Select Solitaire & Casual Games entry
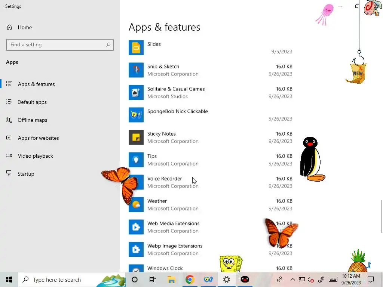The width and height of the screenshot is (383, 287). pyautogui.click(x=211, y=93)
